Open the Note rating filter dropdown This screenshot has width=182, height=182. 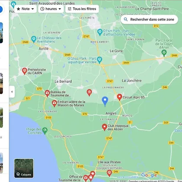click(26, 9)
